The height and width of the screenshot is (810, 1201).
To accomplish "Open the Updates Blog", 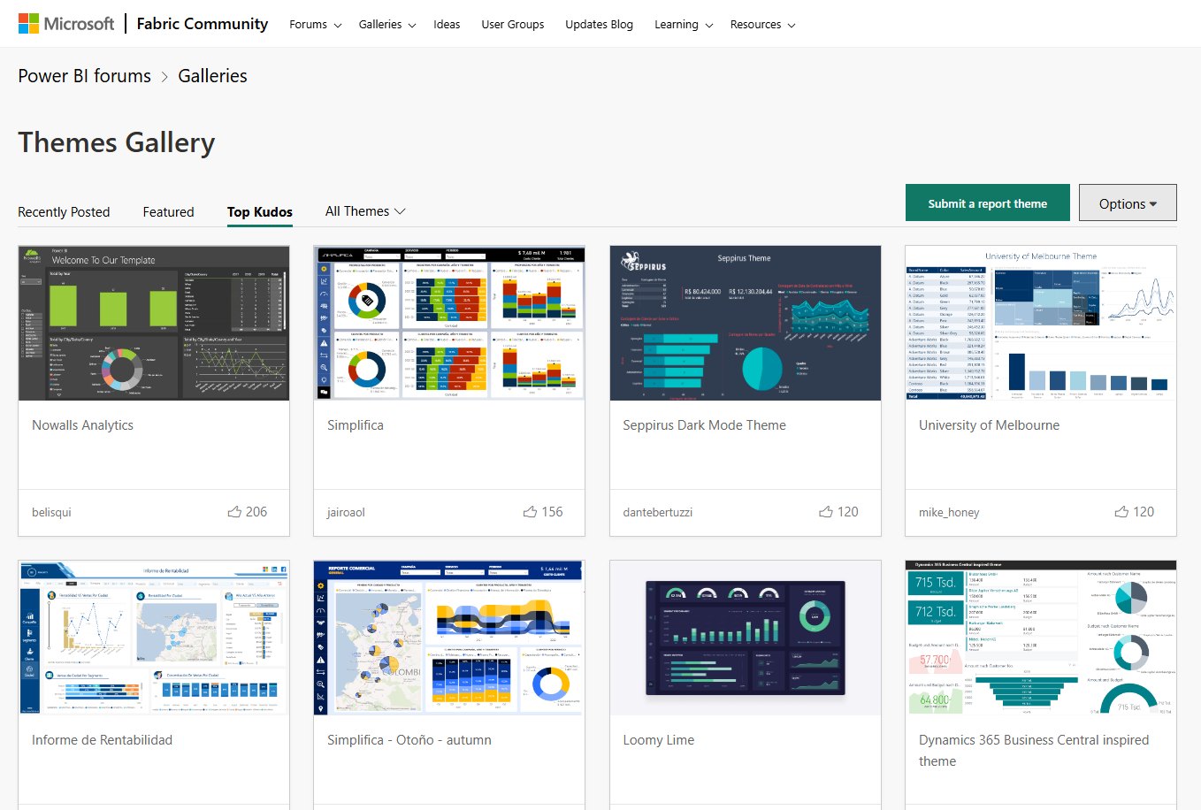I will (600, 25).
